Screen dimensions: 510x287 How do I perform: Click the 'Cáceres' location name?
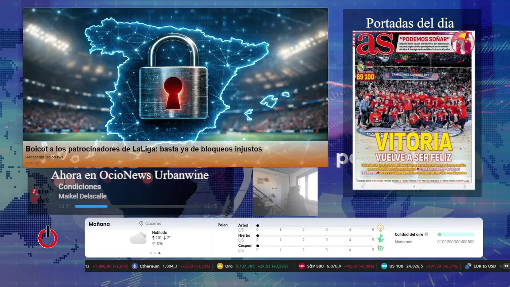click(153, 224)
